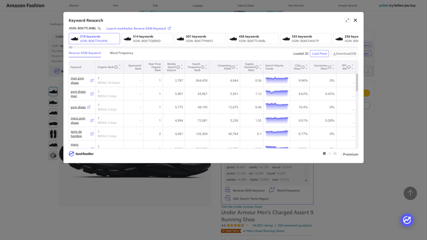Select the 514 keywords ASIN B087TQBBXD card

coord(147,39)
